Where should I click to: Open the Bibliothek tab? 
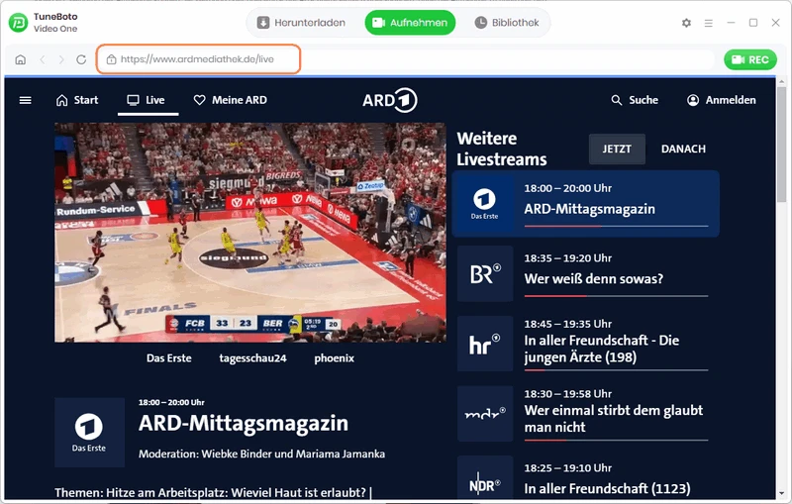[x=507, y=23]
